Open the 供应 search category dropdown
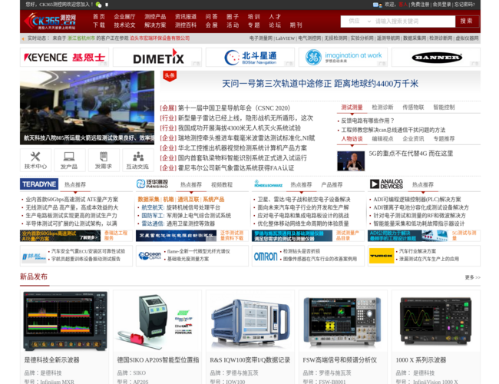The width and height of the screenshot is (499, 384). tap(359, 21)
